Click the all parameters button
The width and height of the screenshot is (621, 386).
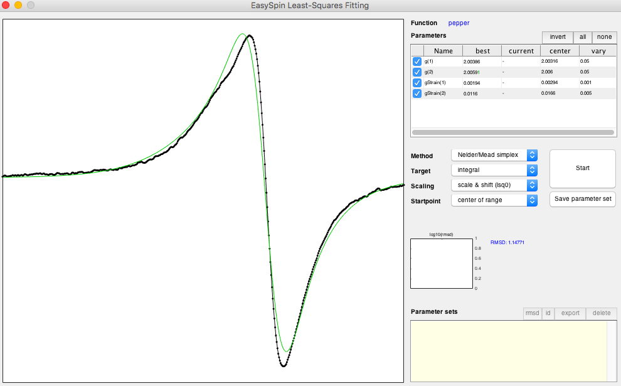tap(583, 37)
